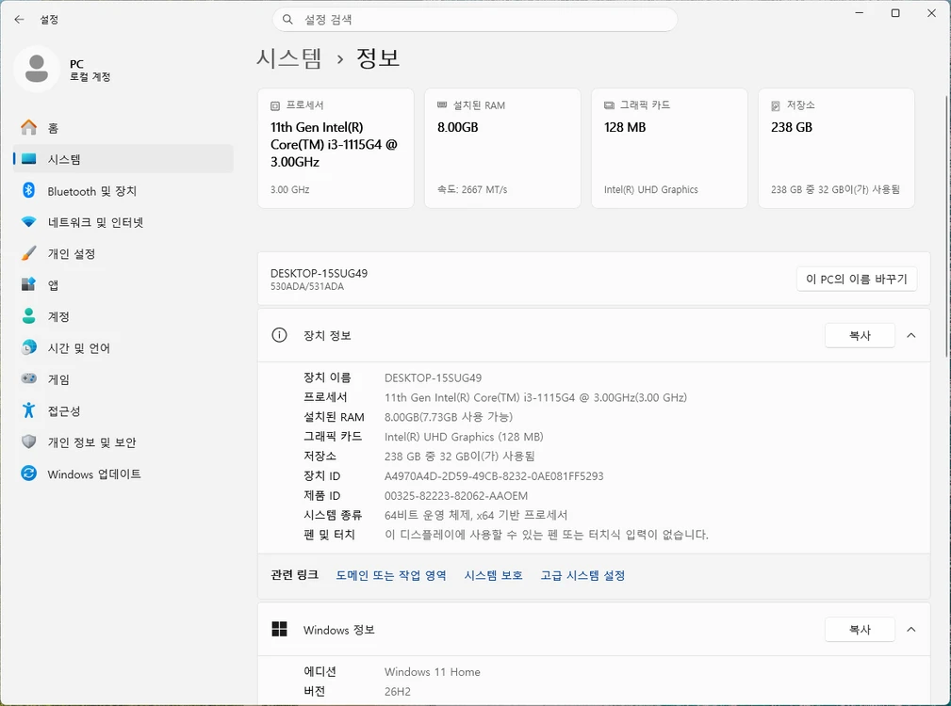Click the installed RAM icon

pos(442,105)
